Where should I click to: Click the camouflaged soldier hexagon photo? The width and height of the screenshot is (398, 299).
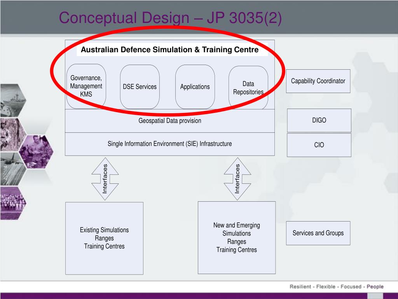[x=13, y=135]
